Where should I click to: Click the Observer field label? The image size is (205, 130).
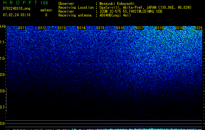click(66, 4)
